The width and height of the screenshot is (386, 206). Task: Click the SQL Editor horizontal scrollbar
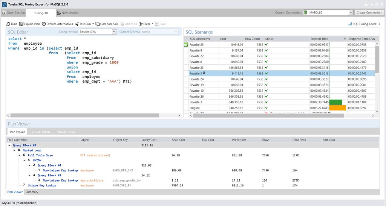point(85,115)
